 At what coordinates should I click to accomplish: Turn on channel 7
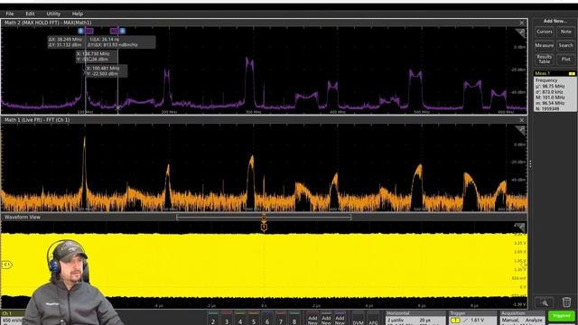pos(281,319)
